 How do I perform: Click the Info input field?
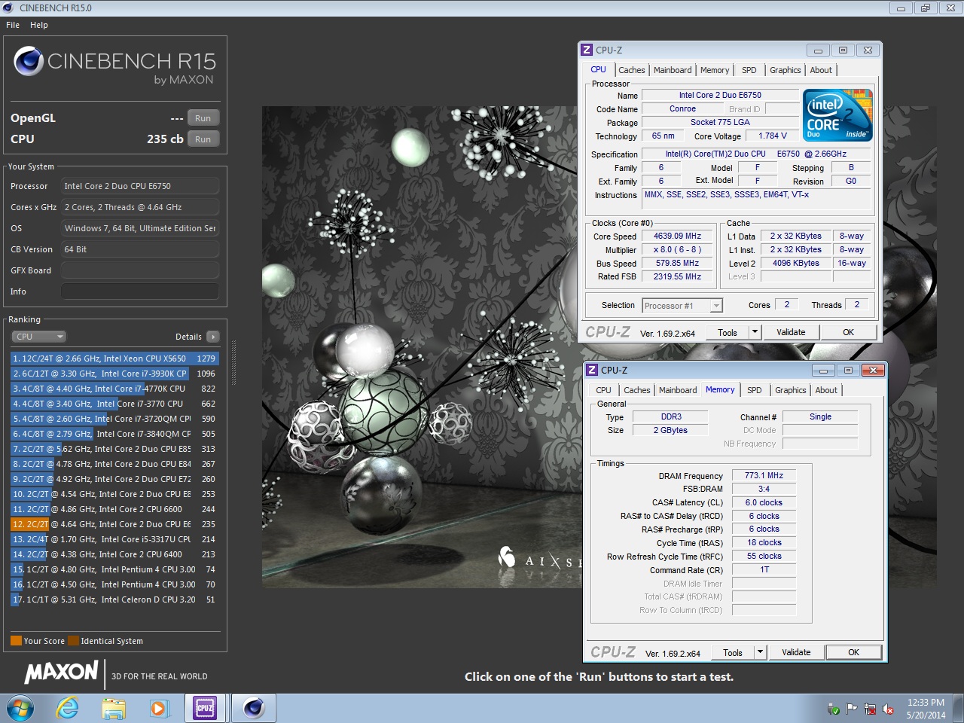140,291
